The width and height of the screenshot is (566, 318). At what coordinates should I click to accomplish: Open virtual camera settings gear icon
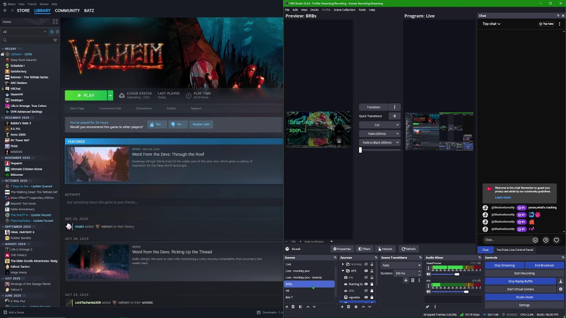click(561, 289)
